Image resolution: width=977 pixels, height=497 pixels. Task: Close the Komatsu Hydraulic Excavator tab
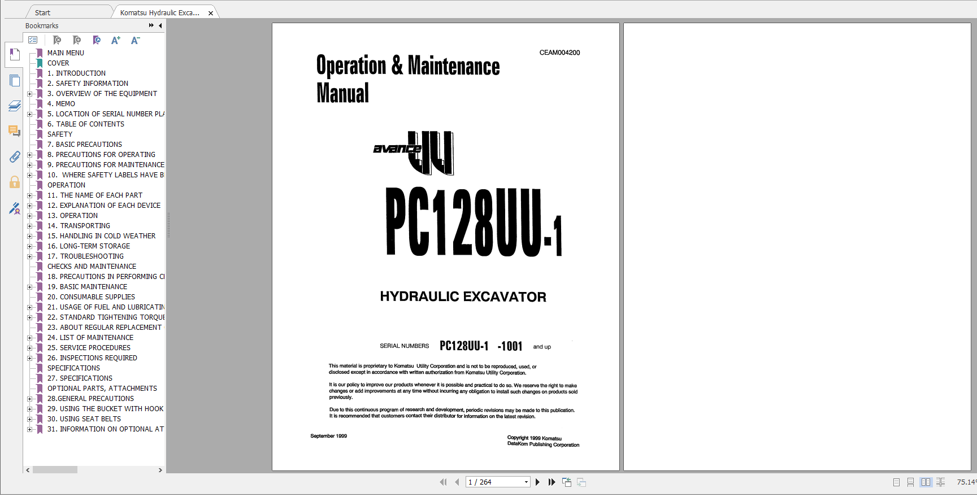tap(211, 13)
